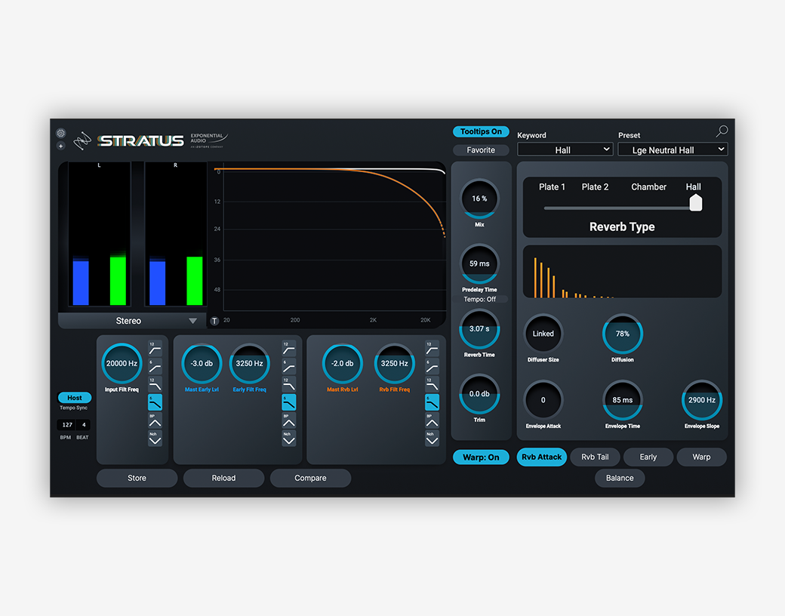Open the Preset dropdown Lge Neutral Hall
Image resolution: width=785 pixels, height=616 pixels.
673,149
